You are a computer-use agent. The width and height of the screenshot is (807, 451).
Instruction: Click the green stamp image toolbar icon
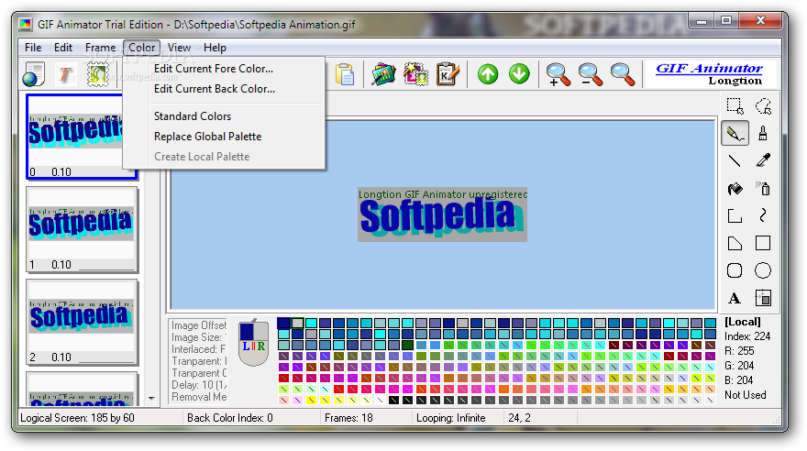[x=98, y=74]
